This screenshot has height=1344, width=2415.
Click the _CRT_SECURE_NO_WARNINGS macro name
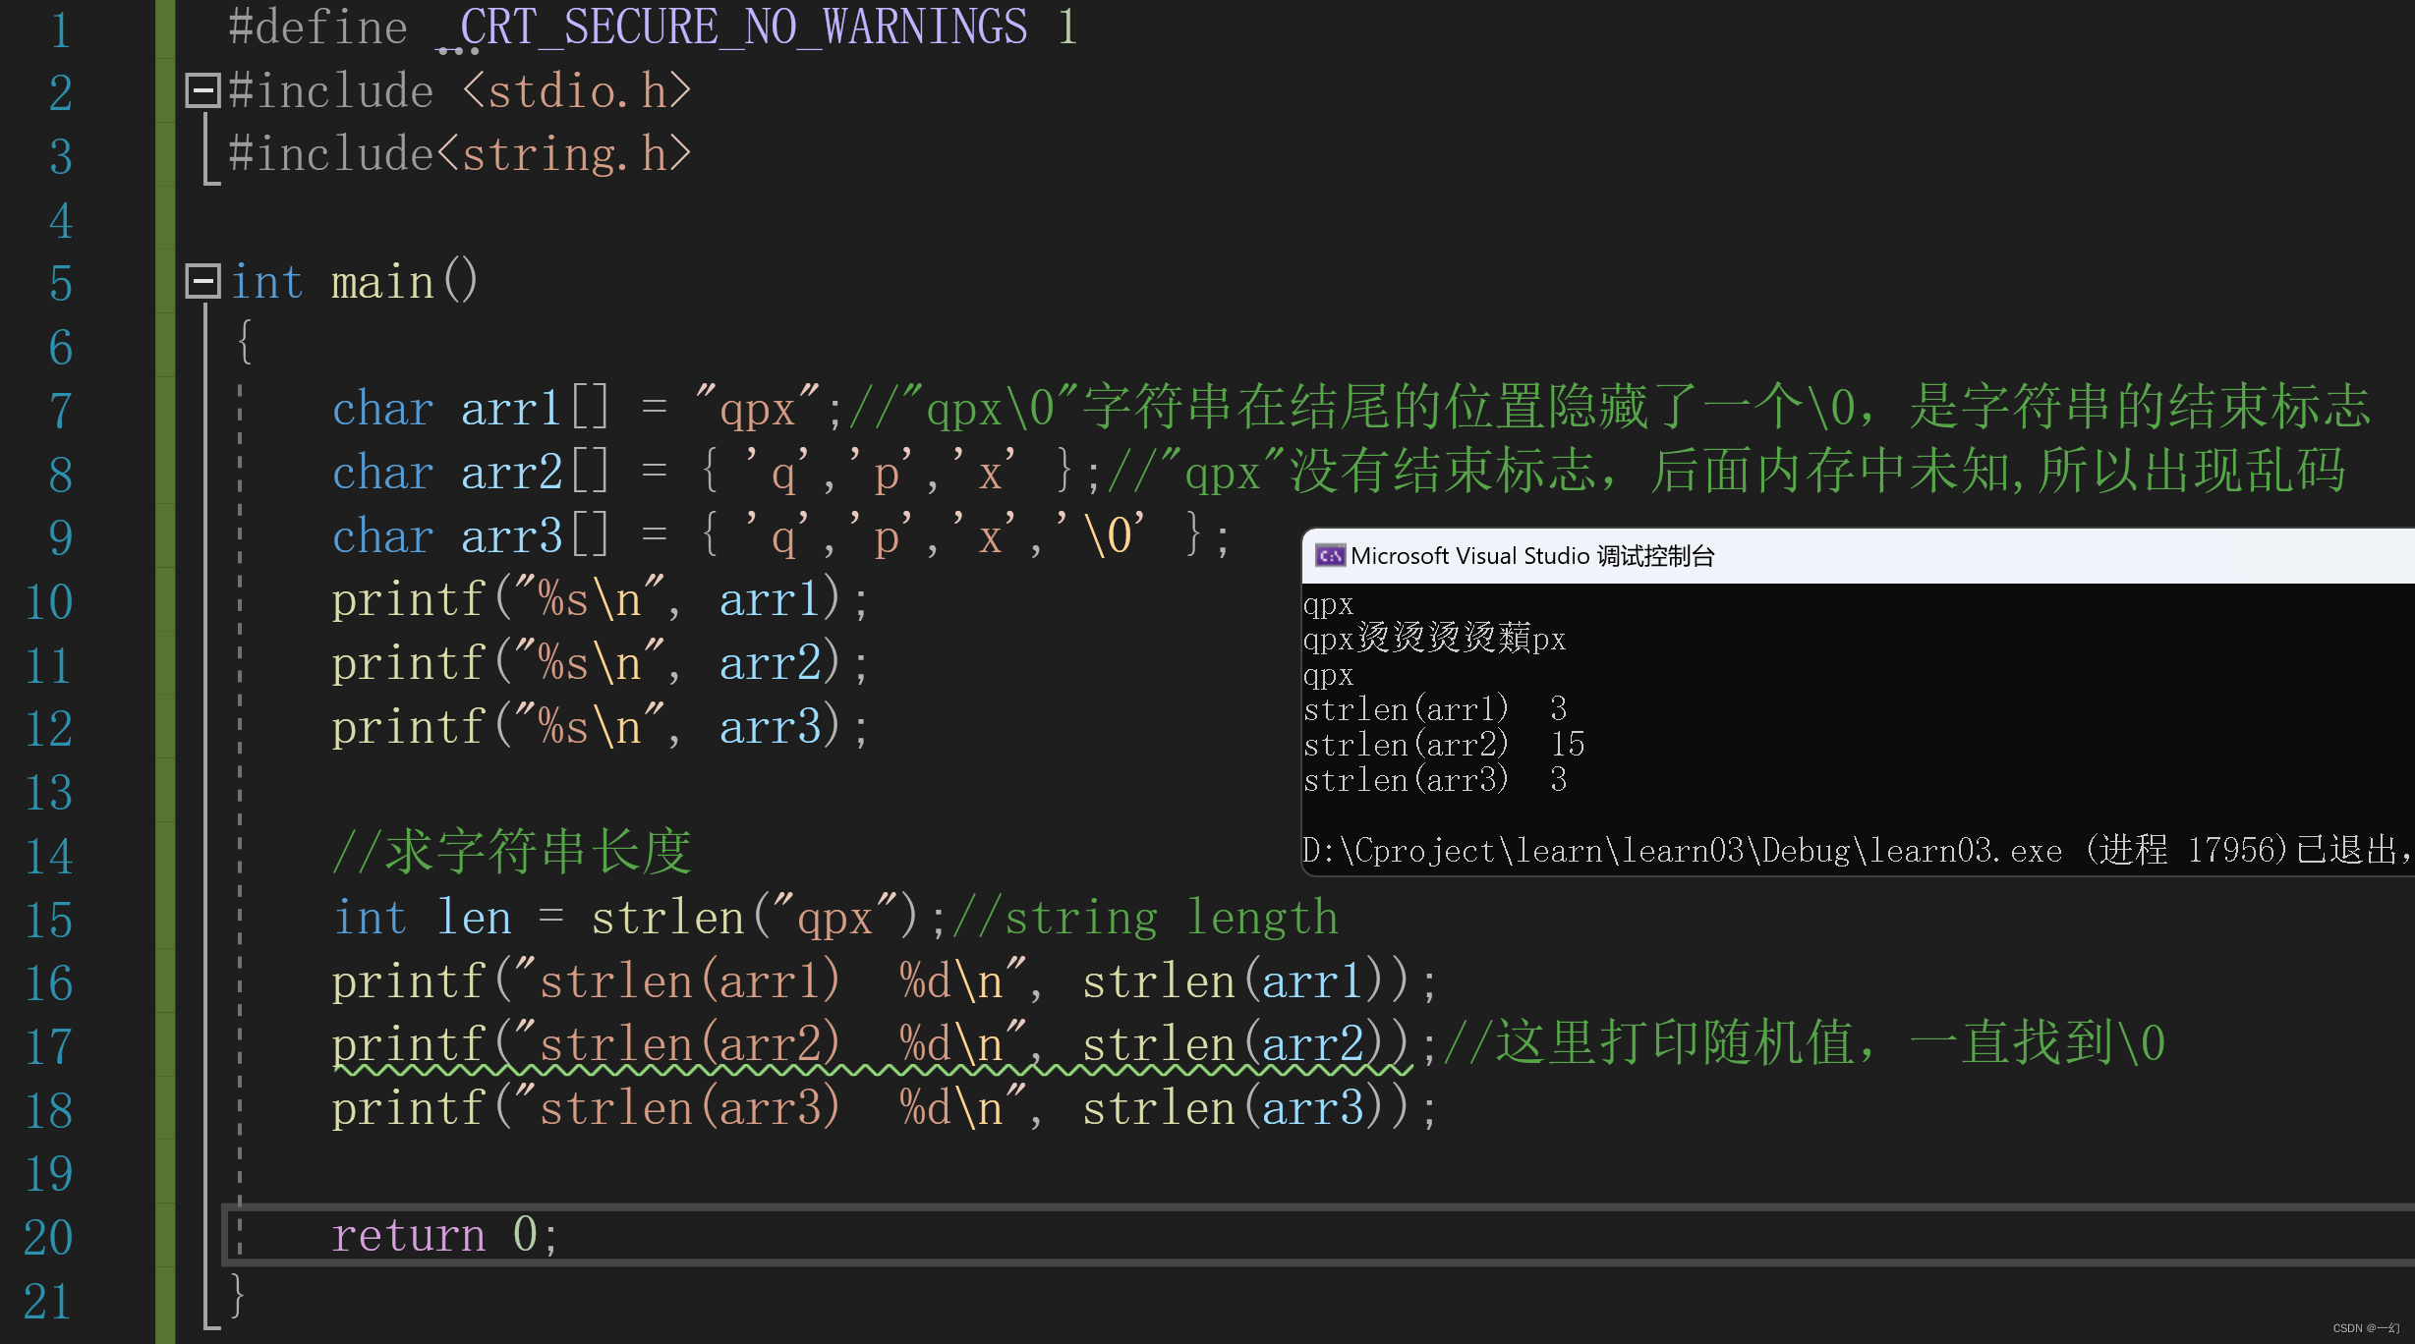[743, 27]
